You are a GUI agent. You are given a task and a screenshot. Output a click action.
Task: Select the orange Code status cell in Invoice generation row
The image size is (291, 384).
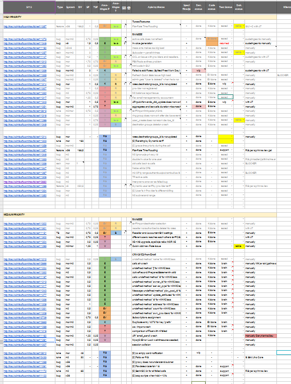tap(212, 43)
